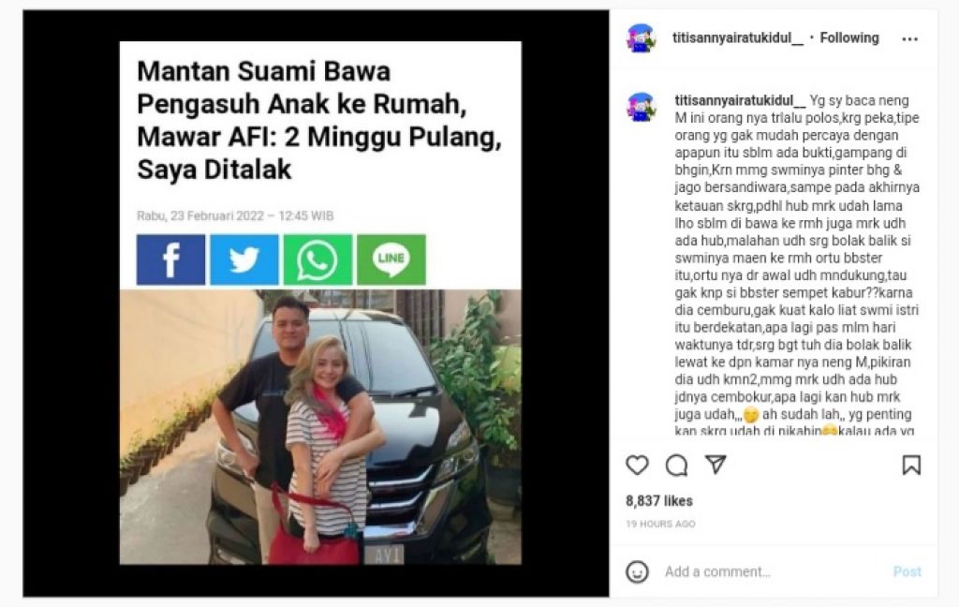Save post with the bookmark icon

[911, 465]
